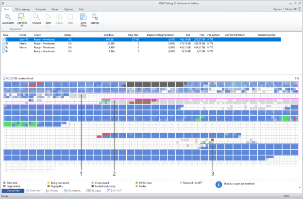Screen dimensions: 303x199
Task: Open the Disk cleanup tab
Action: click(x=22, y=9)
